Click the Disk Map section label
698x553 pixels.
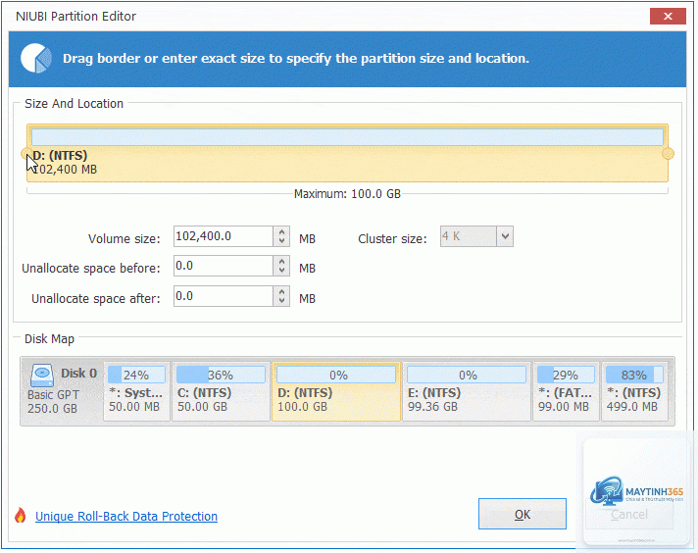tap(49, 339)
